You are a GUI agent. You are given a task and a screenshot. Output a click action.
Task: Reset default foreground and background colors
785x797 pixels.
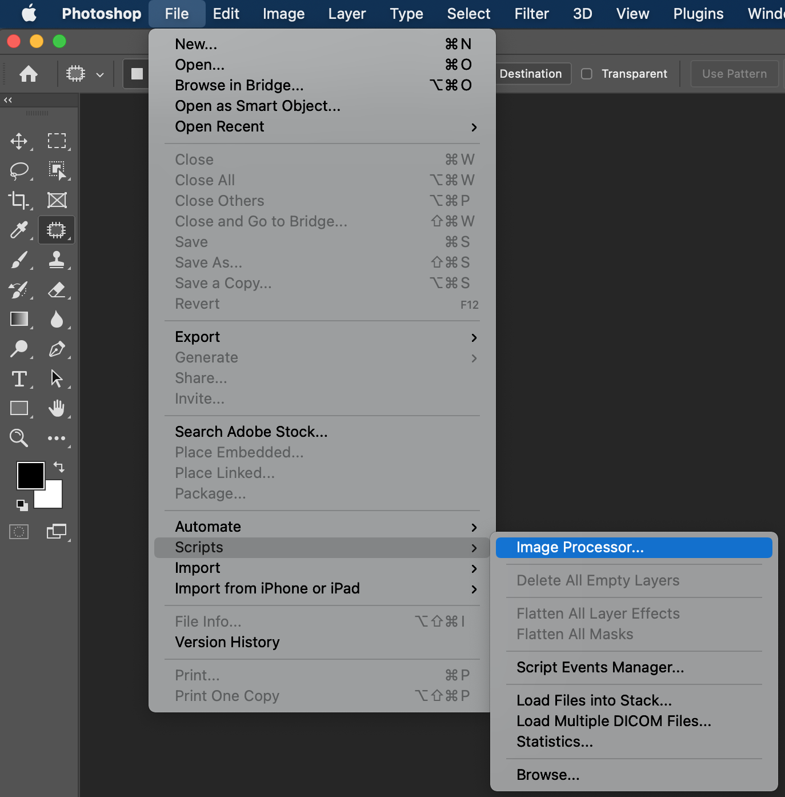[x=22, y=505]
